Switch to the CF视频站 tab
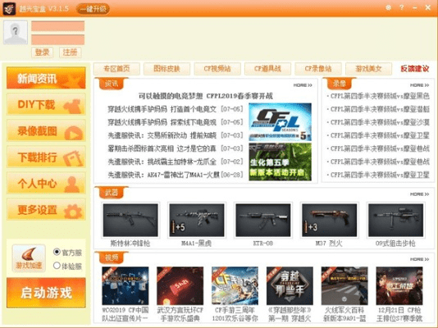Screen dimensions: 438x328 point(217,69)
